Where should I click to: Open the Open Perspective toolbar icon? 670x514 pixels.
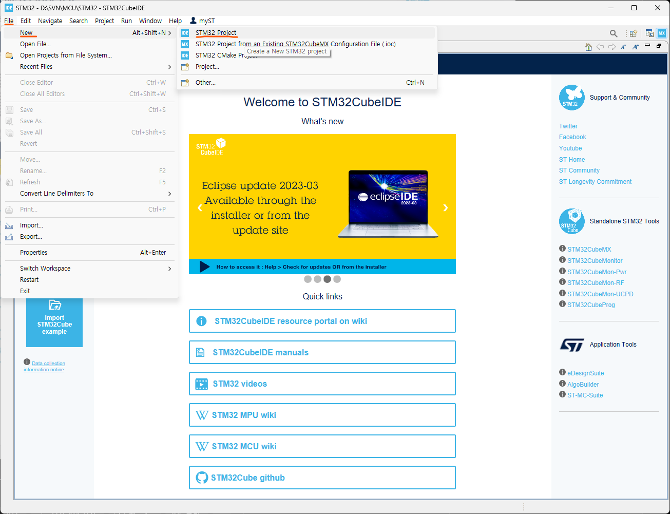click(634, 33)
